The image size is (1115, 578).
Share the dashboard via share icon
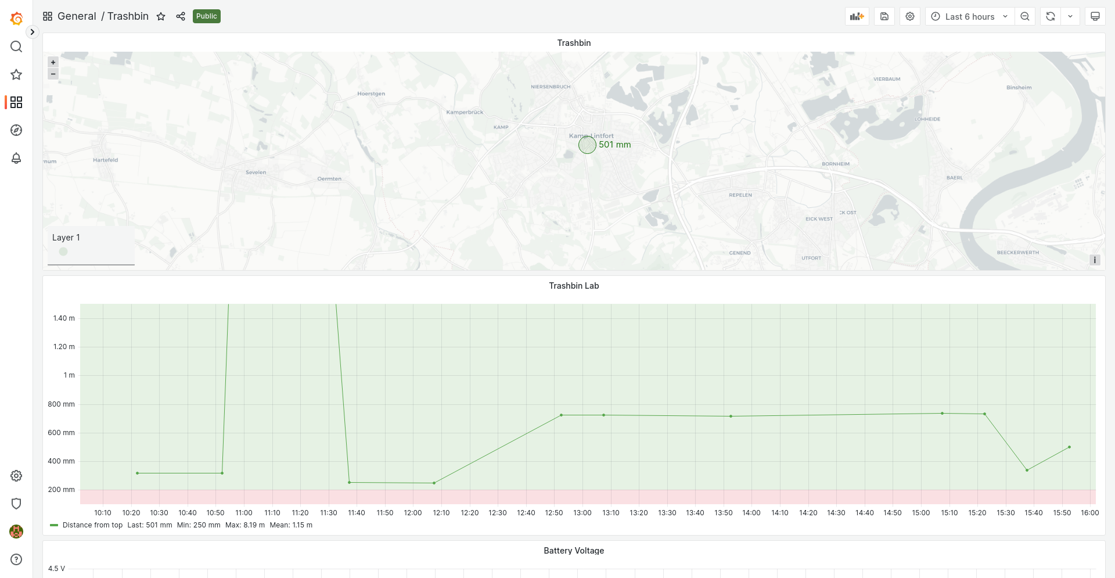pos(181,16)
